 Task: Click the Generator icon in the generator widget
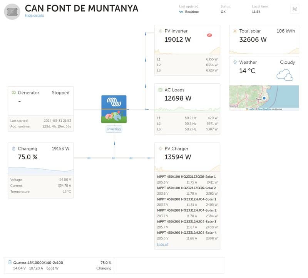coord(13,93)
